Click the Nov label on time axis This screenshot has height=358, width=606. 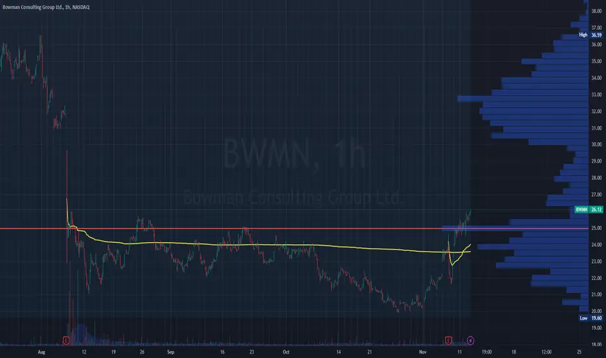click(x=423, y=352)
